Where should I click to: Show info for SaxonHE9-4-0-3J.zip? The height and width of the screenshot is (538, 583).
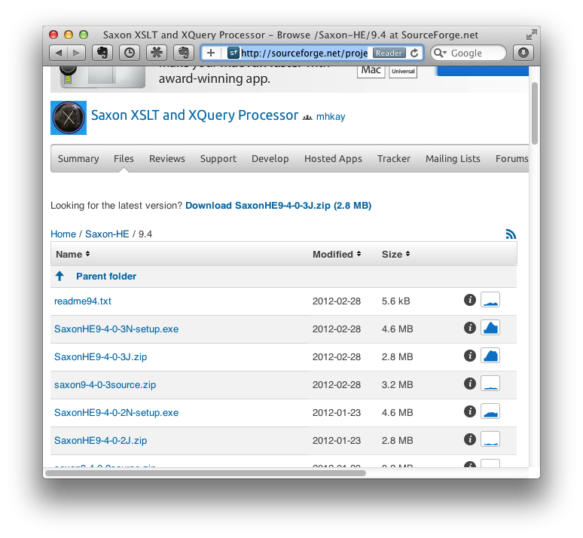click(x=470, y=356)
